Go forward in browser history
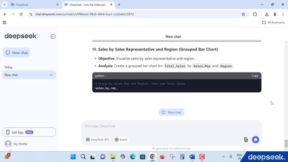Viewport: 288px width, 162px height. click(x=13, y=14)
